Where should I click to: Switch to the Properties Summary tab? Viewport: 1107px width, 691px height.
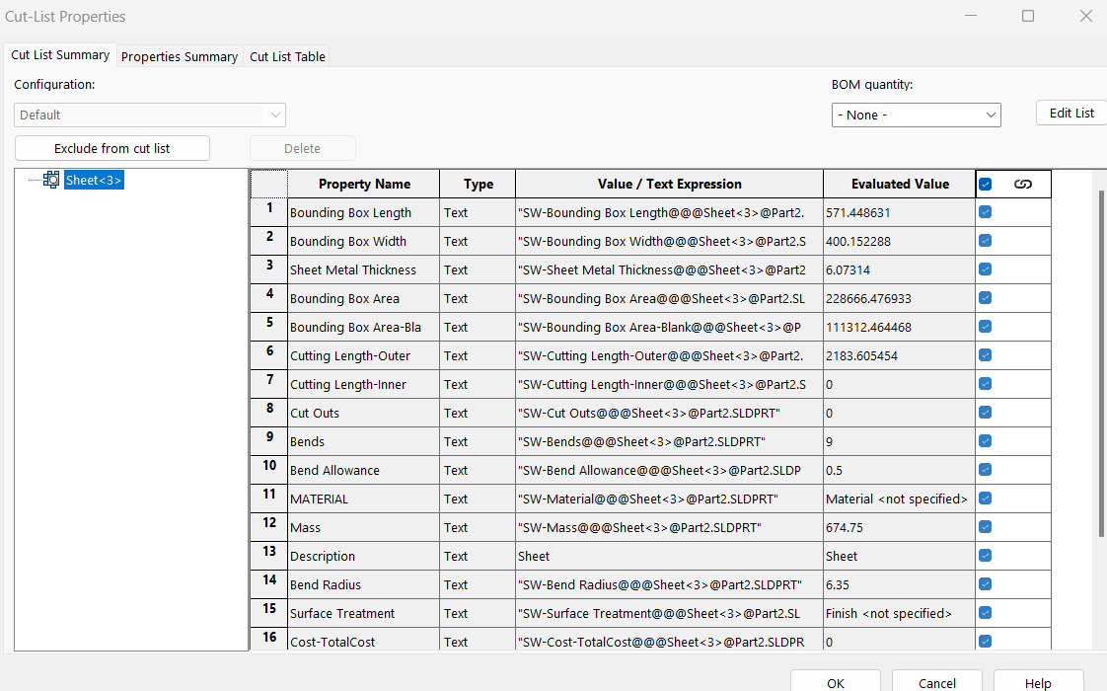(180, 56)
